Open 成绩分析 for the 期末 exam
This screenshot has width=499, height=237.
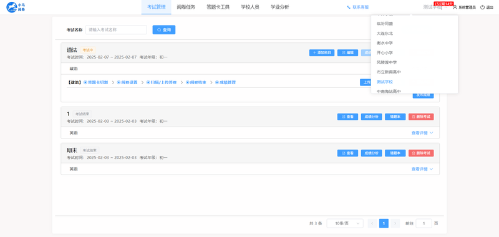click(x=371, y=153)
